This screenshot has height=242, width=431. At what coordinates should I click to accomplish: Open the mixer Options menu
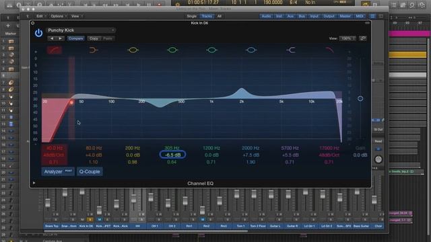(59, 16)
